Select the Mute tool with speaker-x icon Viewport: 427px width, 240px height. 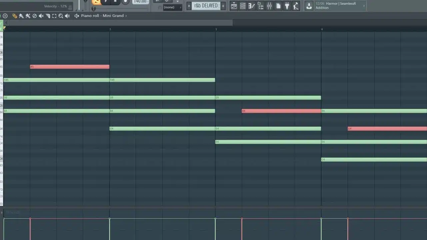41,16
